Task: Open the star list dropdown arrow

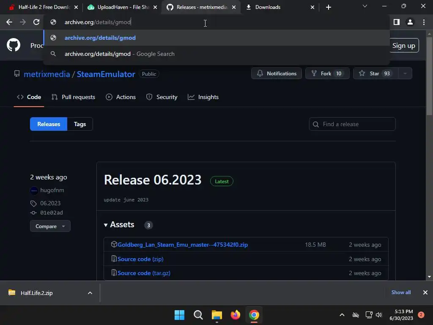Action: coord(405,74)
